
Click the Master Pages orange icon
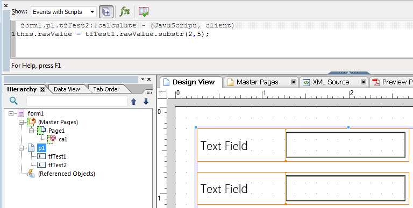pos(32,122)
